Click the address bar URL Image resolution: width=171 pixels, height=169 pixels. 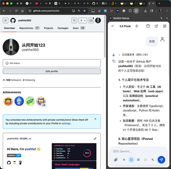pyautogui.click(x=46, y=11)
